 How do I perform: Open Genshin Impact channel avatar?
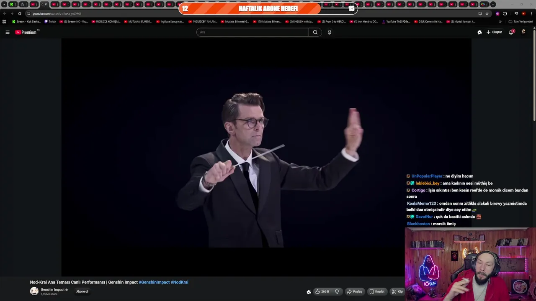coord(34,291)
